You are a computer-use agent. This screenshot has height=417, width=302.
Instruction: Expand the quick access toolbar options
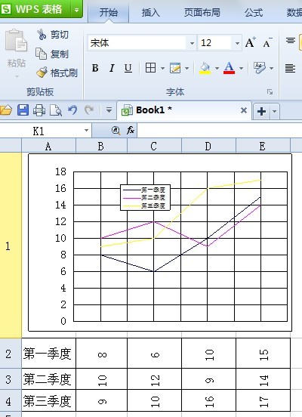click(109, 110)
